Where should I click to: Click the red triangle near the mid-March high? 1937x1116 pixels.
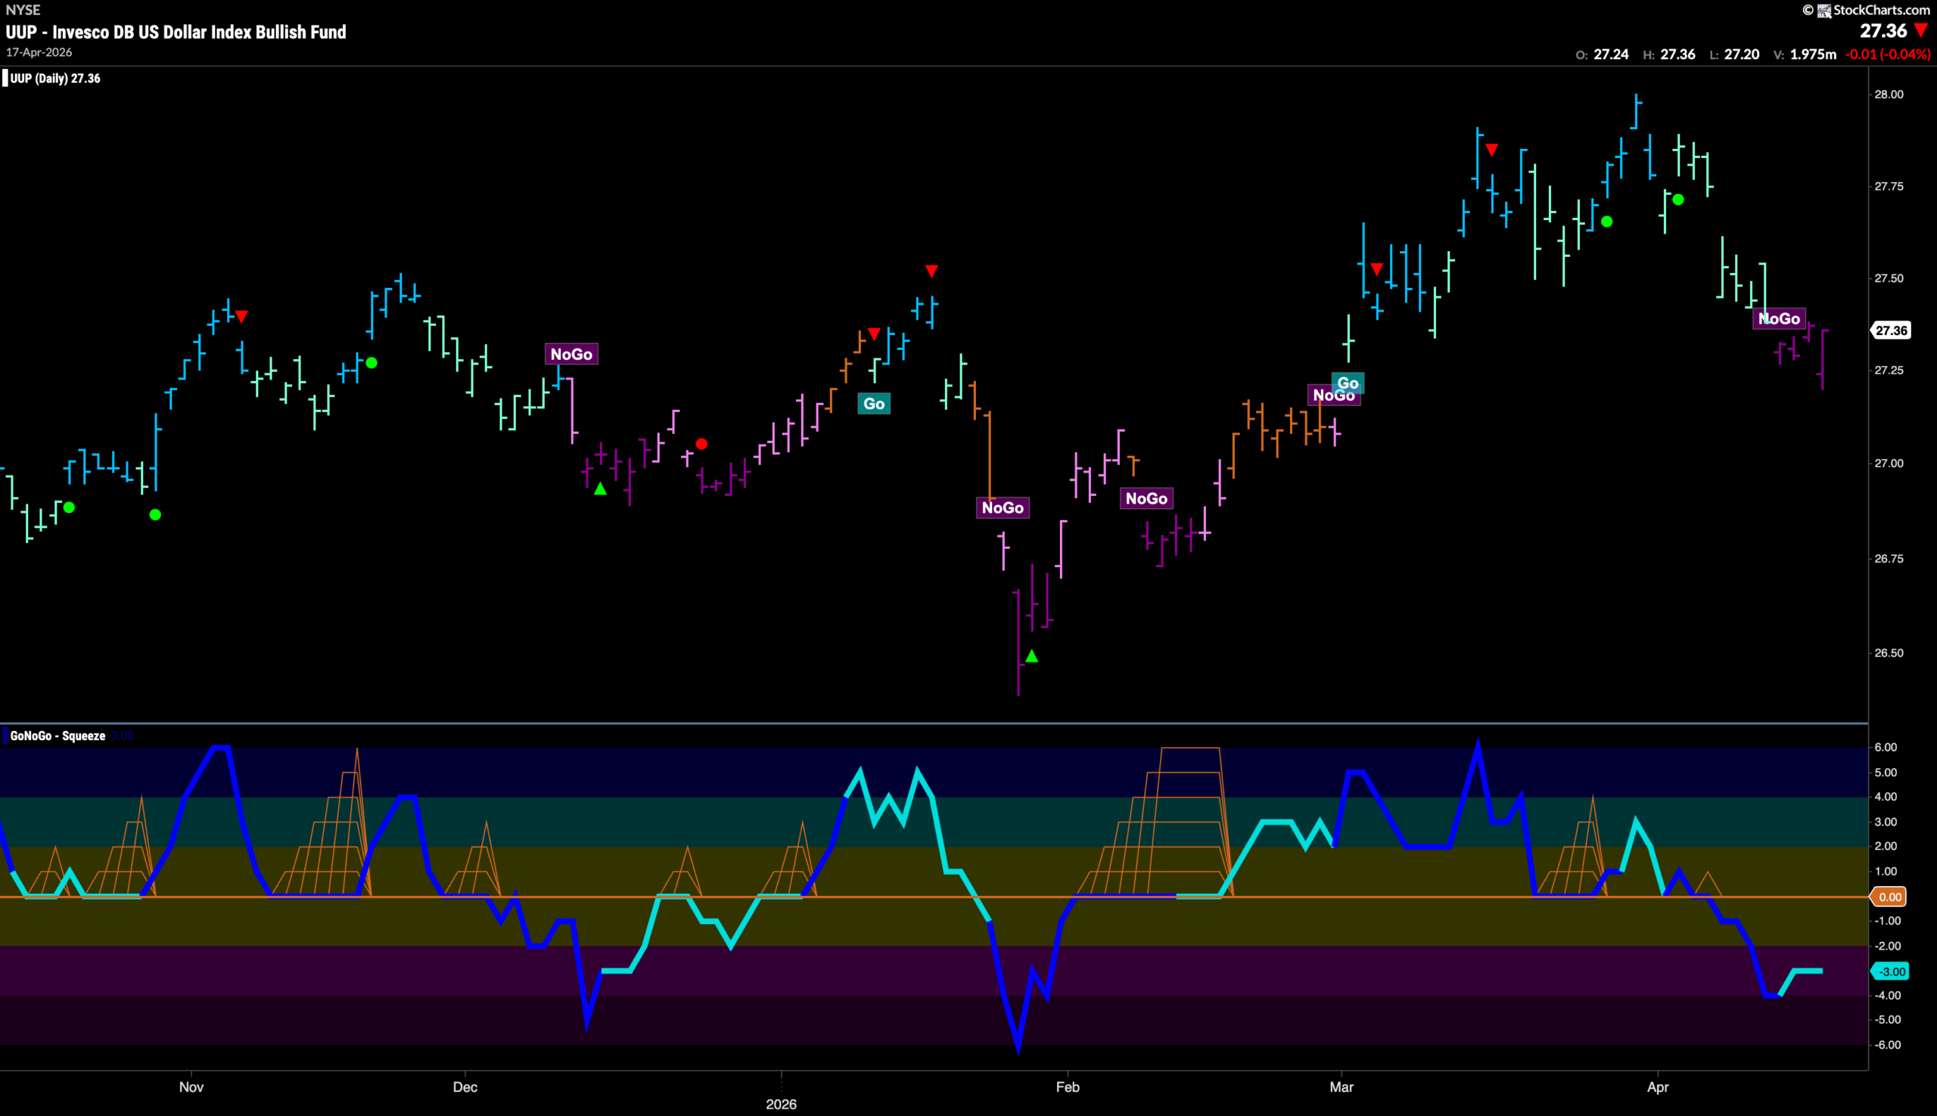point(1492,150)
